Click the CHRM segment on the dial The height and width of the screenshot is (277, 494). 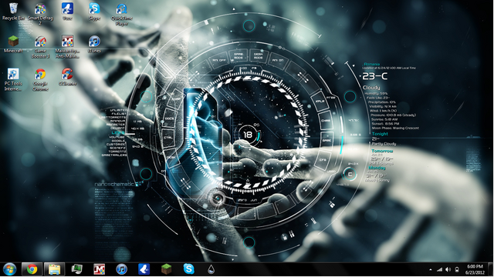(326, 120)
